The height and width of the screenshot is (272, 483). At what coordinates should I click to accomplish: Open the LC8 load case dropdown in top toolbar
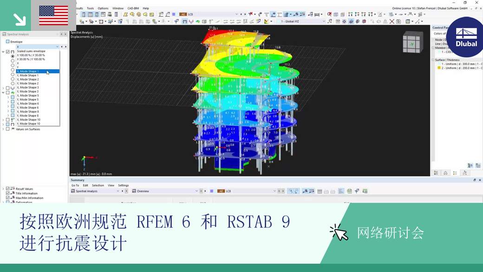click(236, 14)
